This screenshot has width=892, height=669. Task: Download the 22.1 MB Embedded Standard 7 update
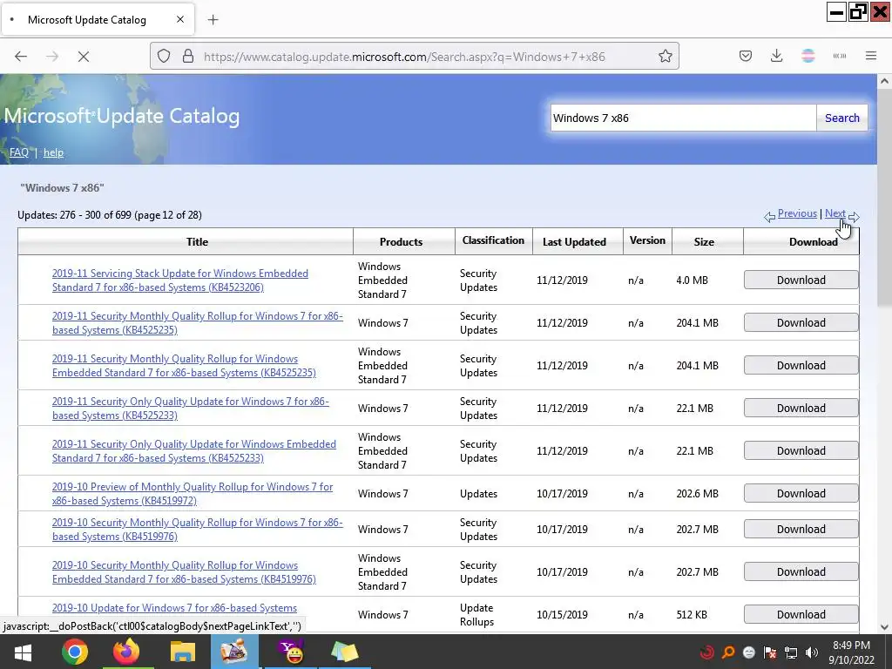point(801,450)
